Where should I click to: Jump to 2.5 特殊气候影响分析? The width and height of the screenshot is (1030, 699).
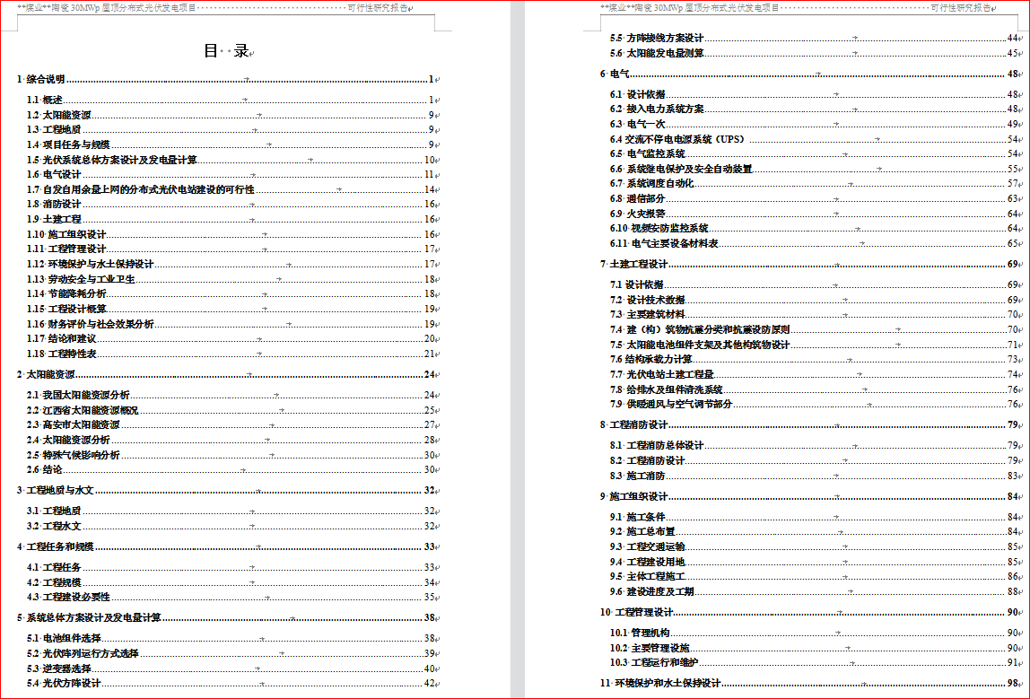(81, 455)
